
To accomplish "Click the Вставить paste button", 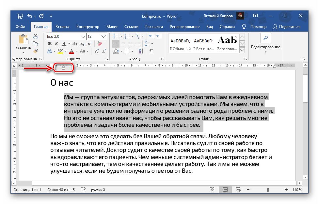I will (23, 43).
